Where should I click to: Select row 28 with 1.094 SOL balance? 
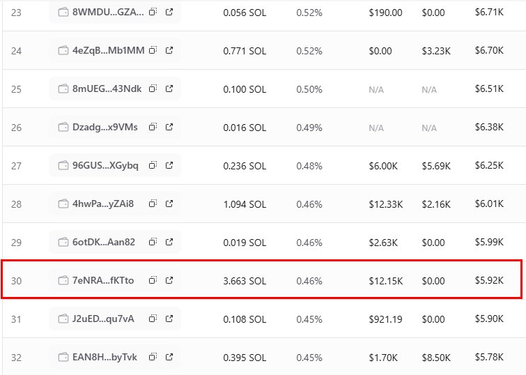coord(263,204)
